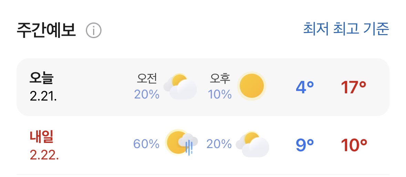Tap the 오전 label in today's row
Image resolution: width=406 pixels, height=177 pixels.
147,79
